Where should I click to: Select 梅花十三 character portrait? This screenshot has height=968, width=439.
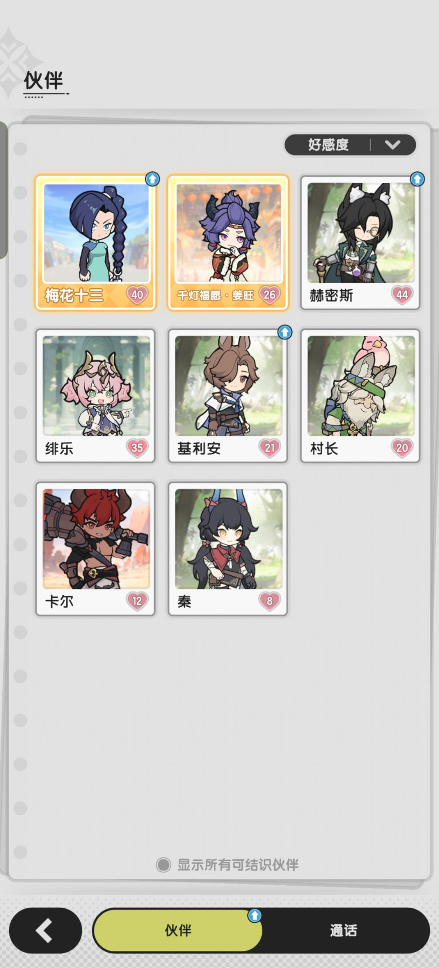pos(96,233)
